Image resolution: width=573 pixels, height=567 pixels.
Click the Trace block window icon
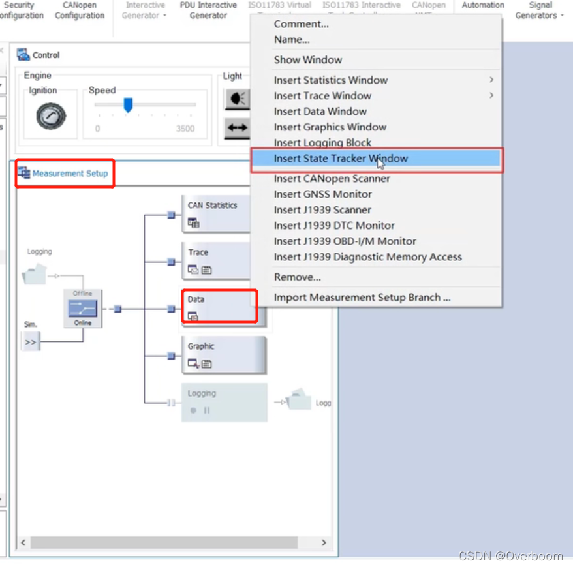pyautogui.click(x=193, y=269)
